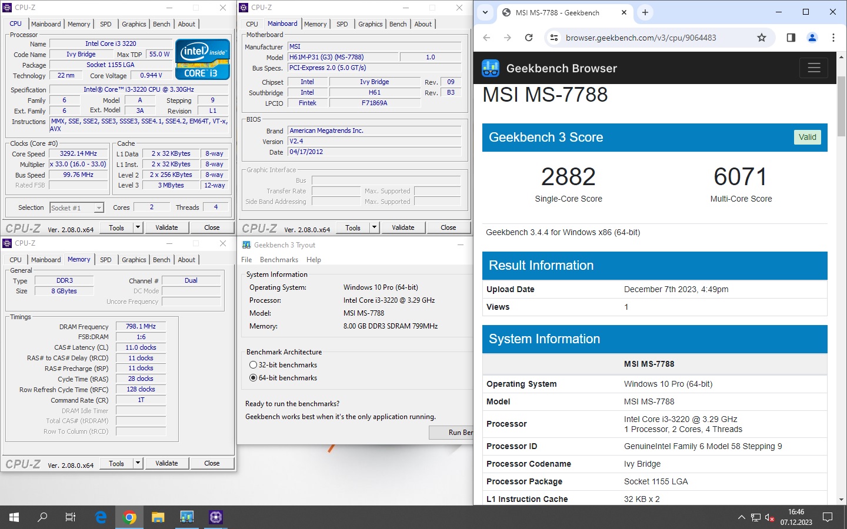Click the Memory Size 8 GBytes value
The height and width of the screenshot is (529, 847).
[x=64, y=292]
